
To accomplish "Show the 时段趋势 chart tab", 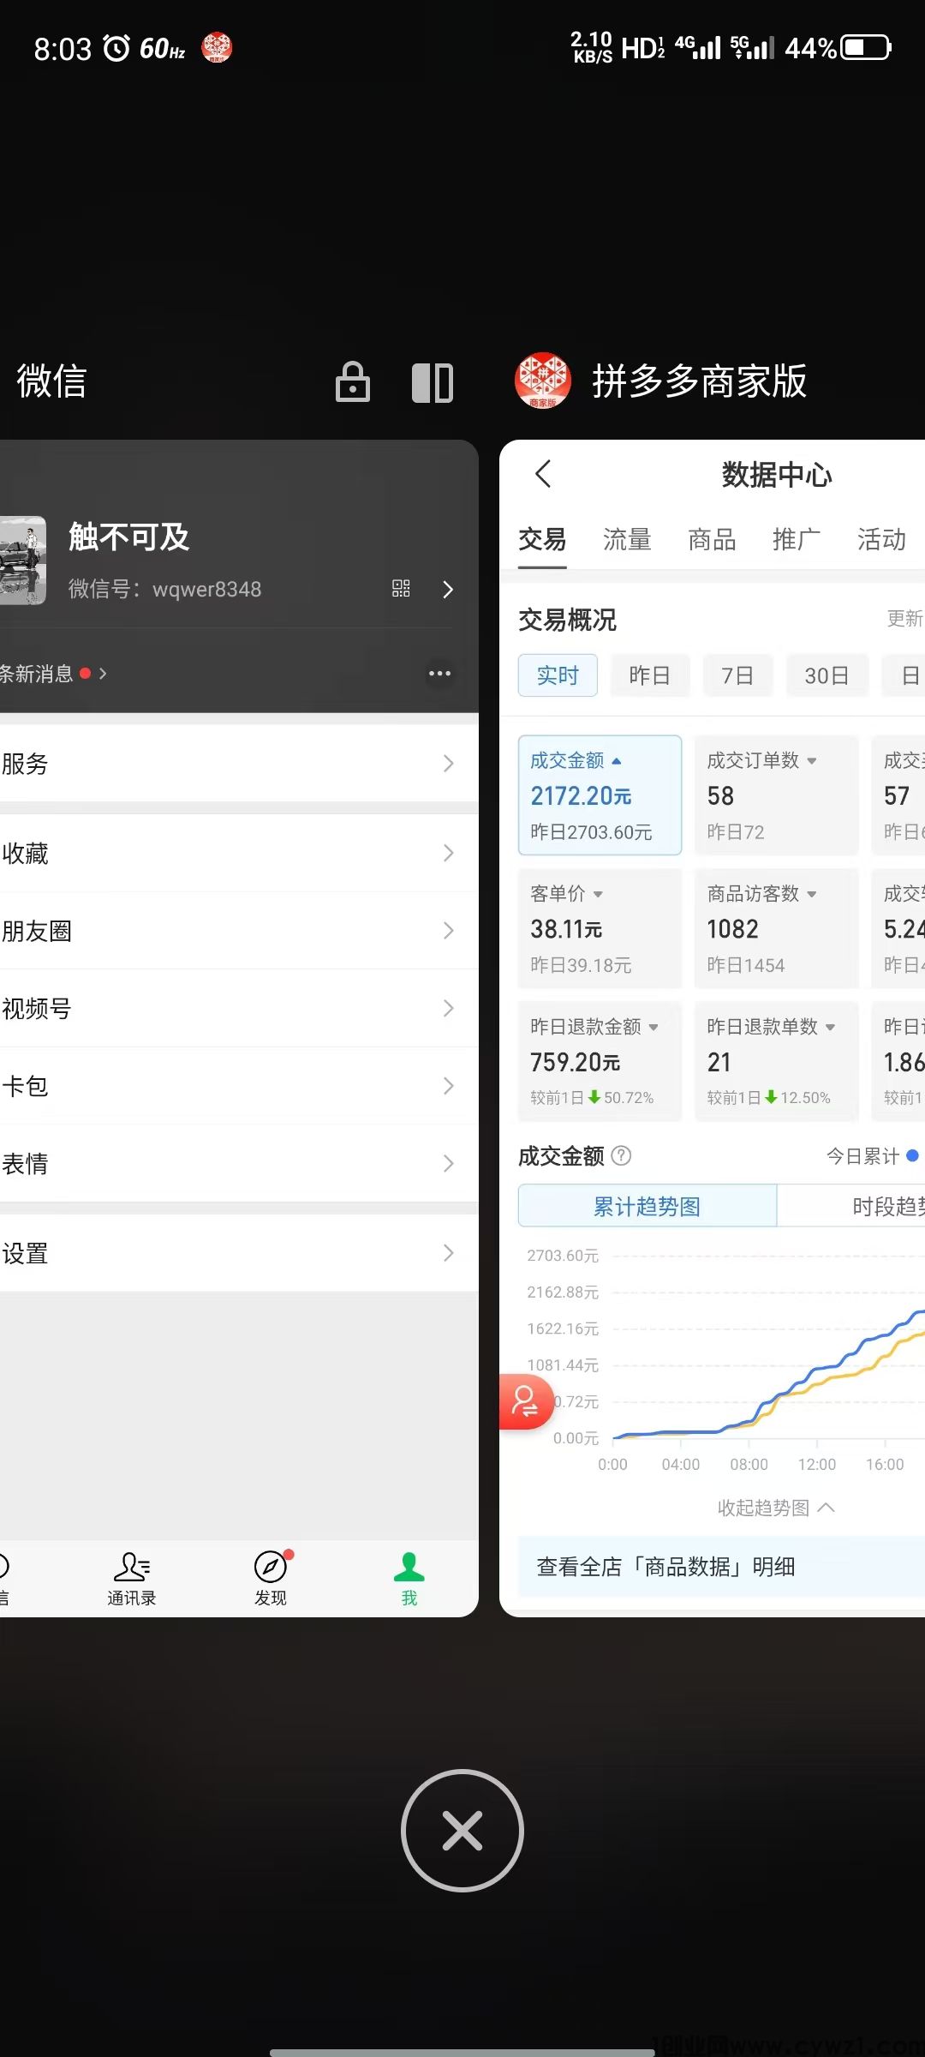I will click(851, 1206).
